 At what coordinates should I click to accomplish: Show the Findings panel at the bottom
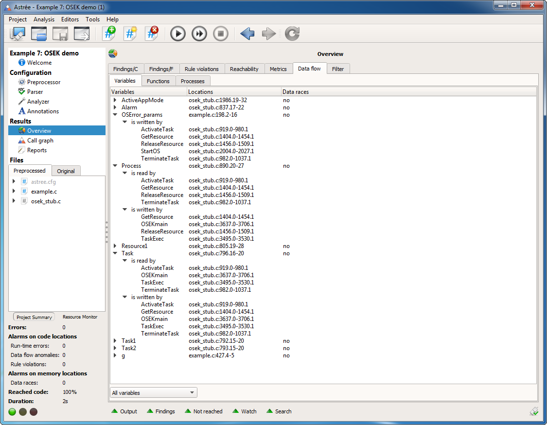pos(161,411)
